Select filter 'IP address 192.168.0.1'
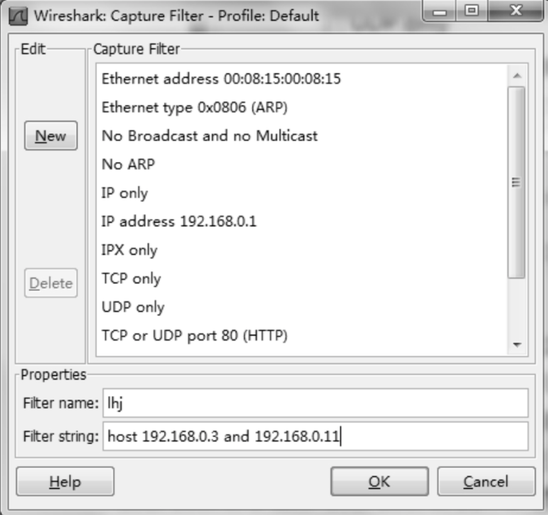548x515 pixels. tap(301, 221)
